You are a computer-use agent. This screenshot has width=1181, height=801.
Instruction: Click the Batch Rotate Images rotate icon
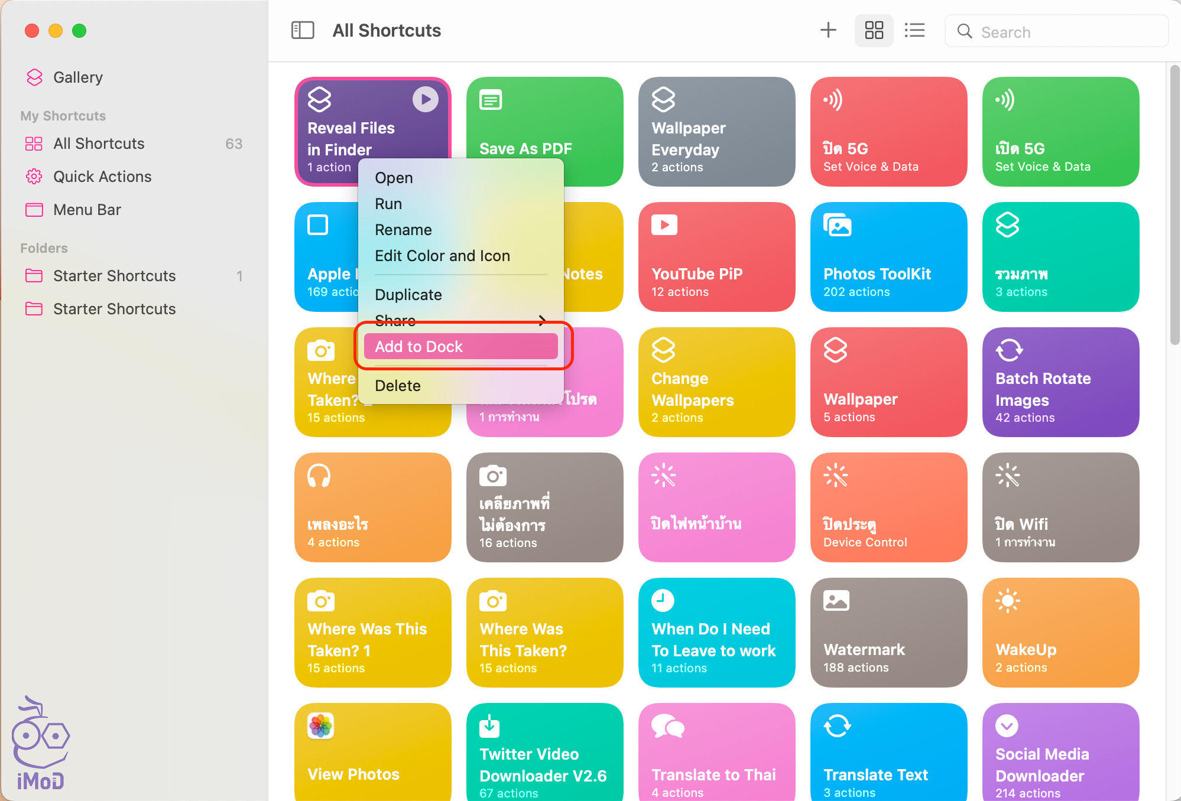(1009, 350)
